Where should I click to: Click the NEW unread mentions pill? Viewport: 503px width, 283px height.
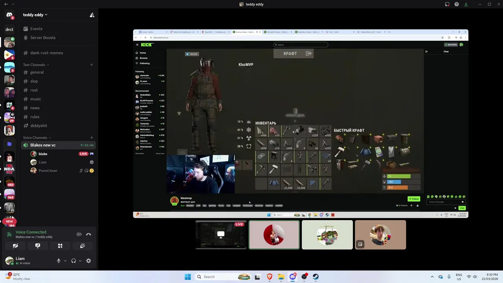coord(9,221)
